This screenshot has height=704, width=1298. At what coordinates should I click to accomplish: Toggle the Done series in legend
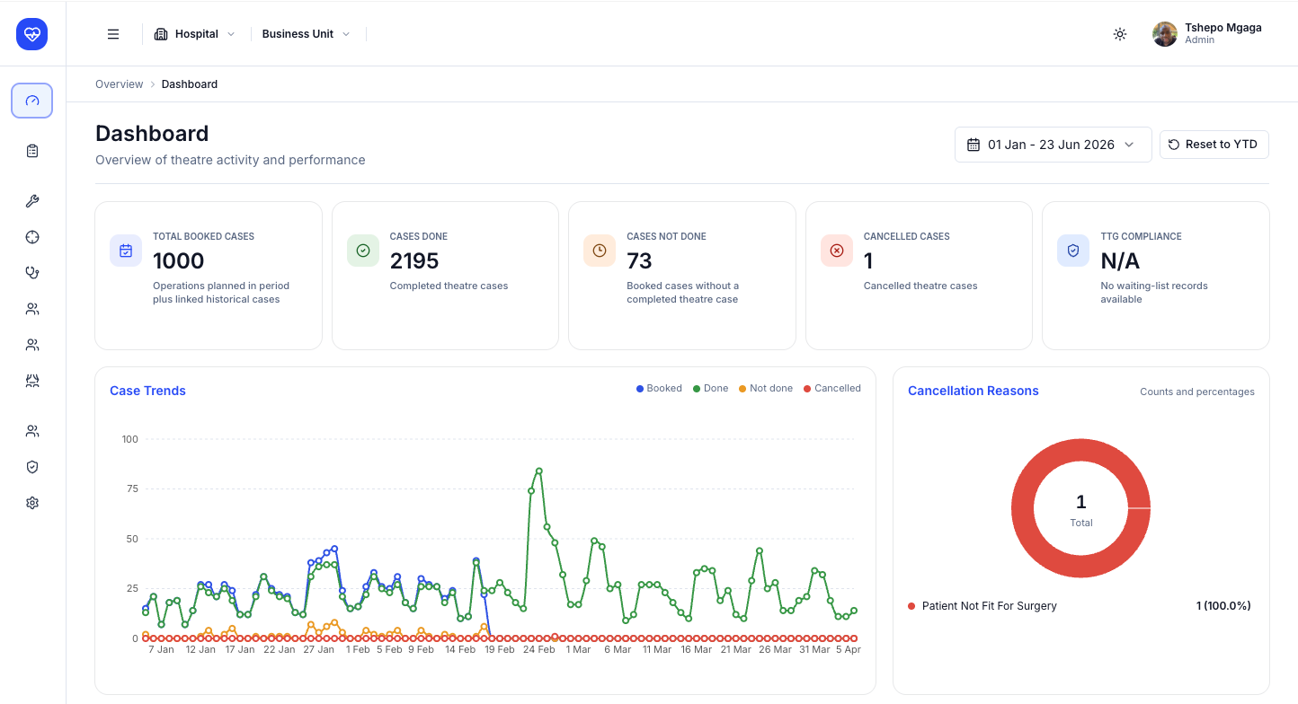(710, 389)
